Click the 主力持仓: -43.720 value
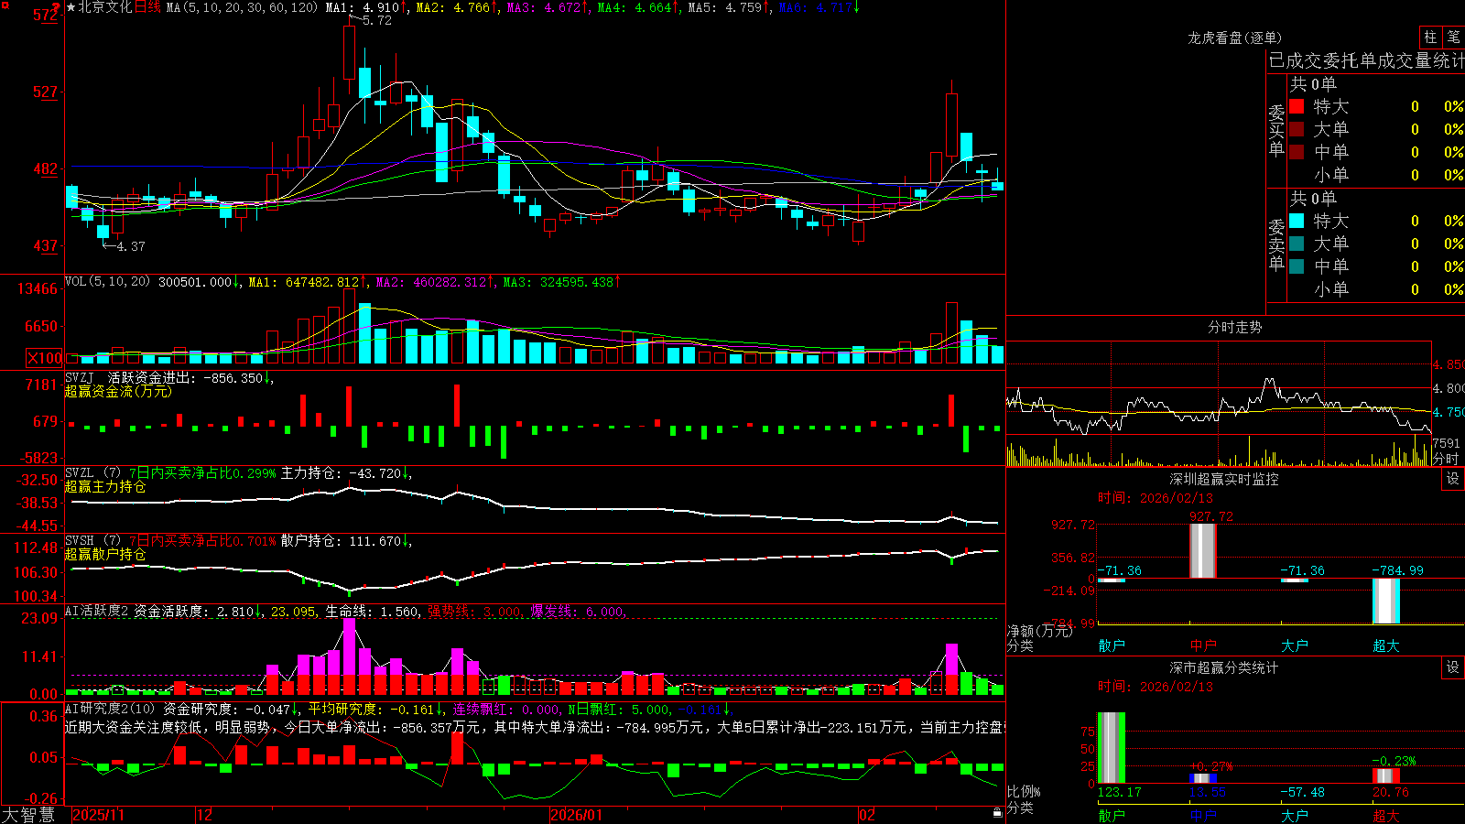Viewport: 1465px width, 824px height. (x=346, y=473)
